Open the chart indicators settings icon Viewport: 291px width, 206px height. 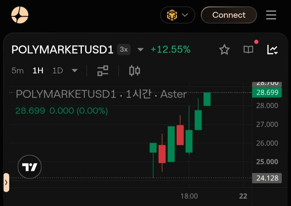(103, 71)
